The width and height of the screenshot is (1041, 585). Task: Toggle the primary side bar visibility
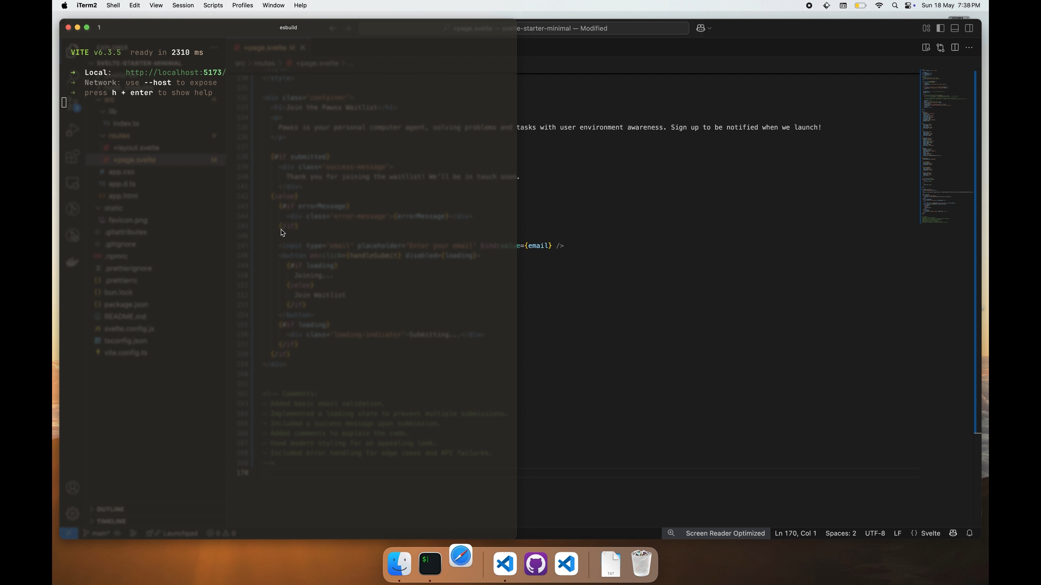click(940, 28)
